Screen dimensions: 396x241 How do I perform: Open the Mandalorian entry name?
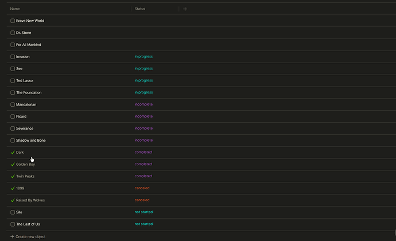click(x=26, y=104)
